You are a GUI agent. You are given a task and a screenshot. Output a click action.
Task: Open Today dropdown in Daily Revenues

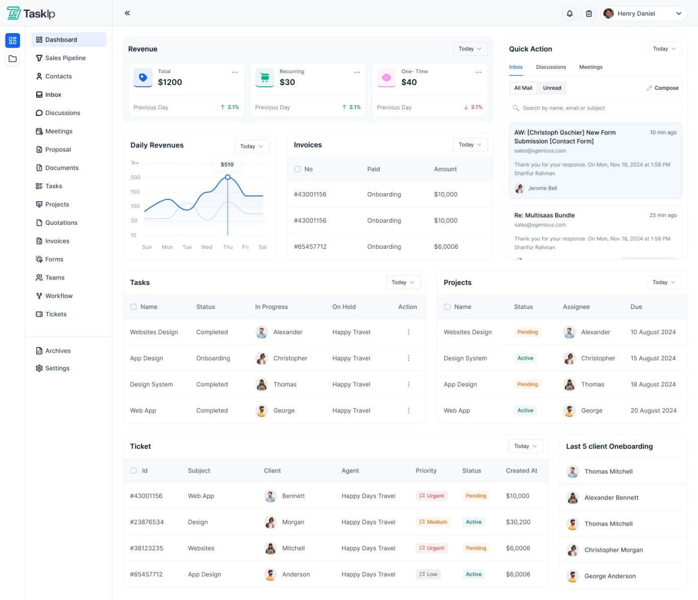click(x=252, y=146)
